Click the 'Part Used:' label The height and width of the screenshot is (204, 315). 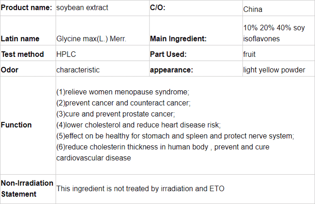tap(168, 54)
